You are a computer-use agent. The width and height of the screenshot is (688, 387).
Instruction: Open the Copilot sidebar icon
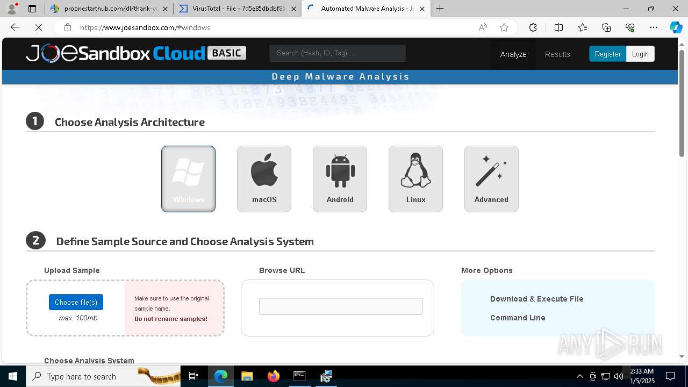pyautogui.click(x=676, y=27)
